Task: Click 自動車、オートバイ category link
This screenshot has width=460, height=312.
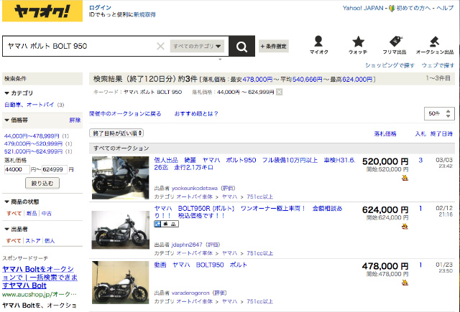Action: coord(29,105)
